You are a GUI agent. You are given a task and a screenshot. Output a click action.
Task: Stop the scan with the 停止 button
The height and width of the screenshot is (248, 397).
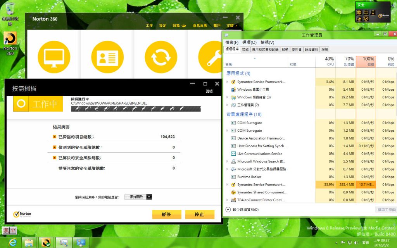(x=200, y=214)
